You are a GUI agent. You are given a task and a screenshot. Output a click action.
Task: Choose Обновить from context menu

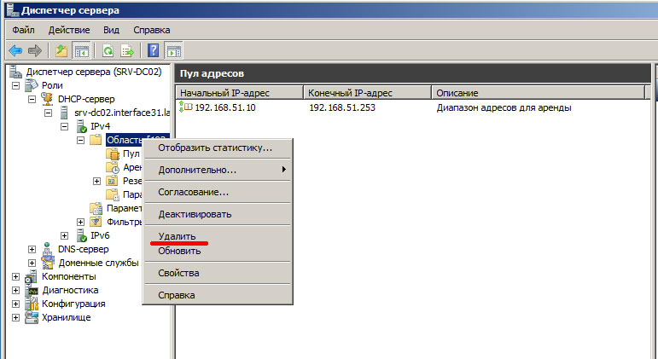tap(218, 251)
